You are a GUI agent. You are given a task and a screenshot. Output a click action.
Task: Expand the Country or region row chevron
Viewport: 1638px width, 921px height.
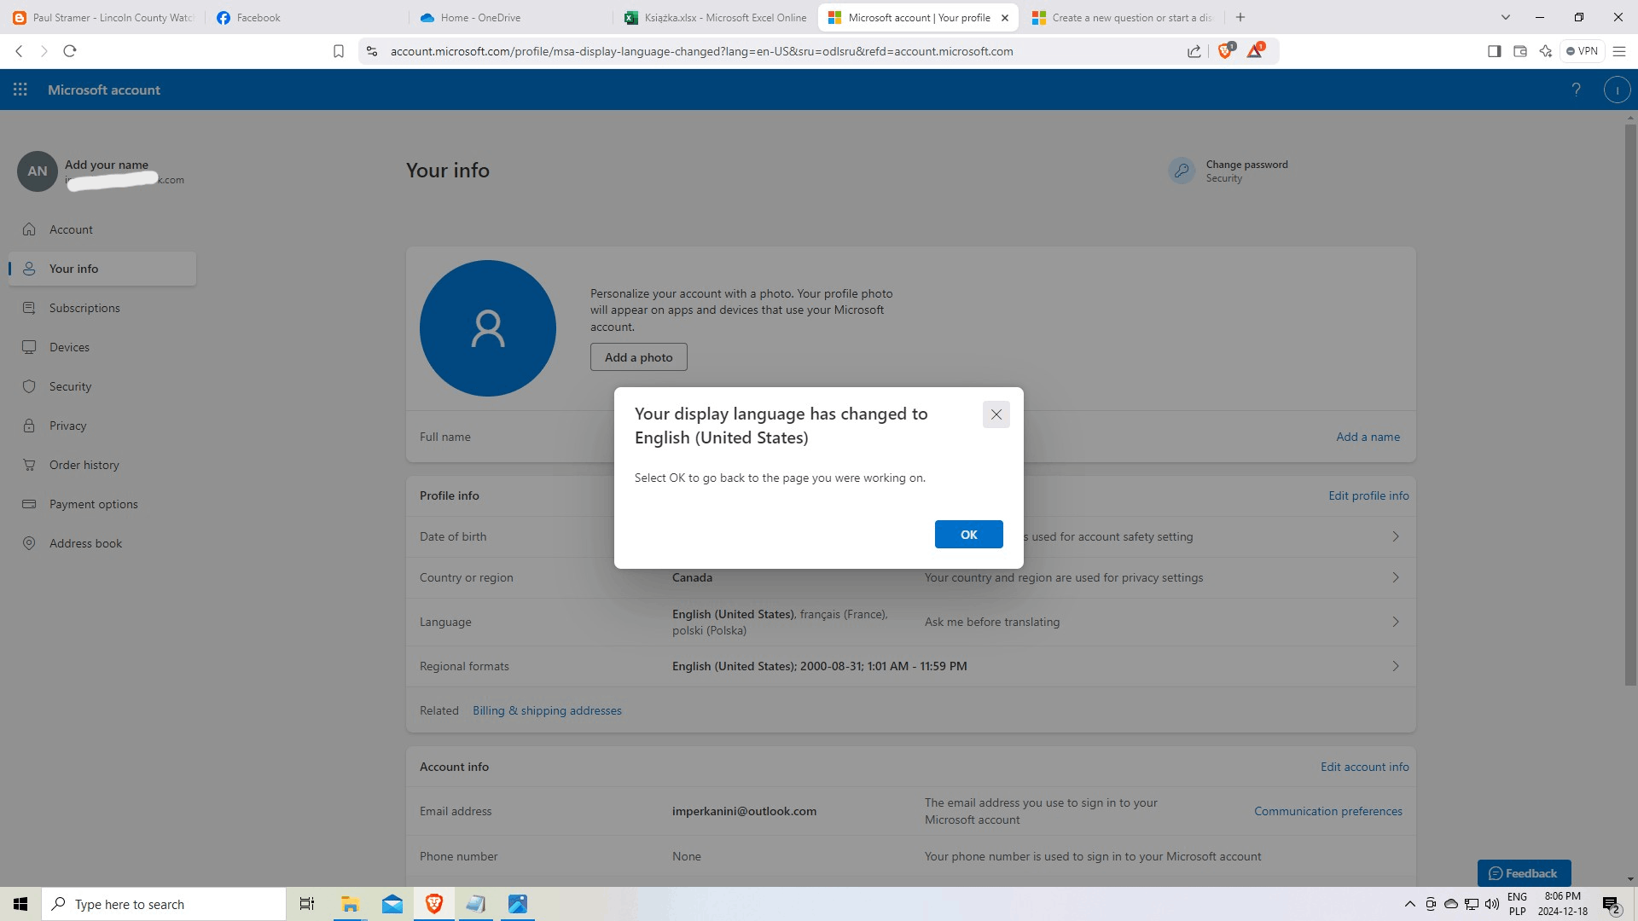1396,577
